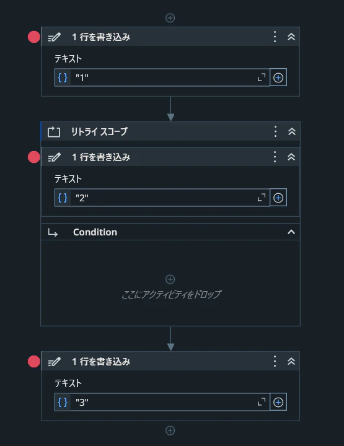Collapse the Condition section
The height and width of the screenshot is (446, 344).
coord(291,232)
